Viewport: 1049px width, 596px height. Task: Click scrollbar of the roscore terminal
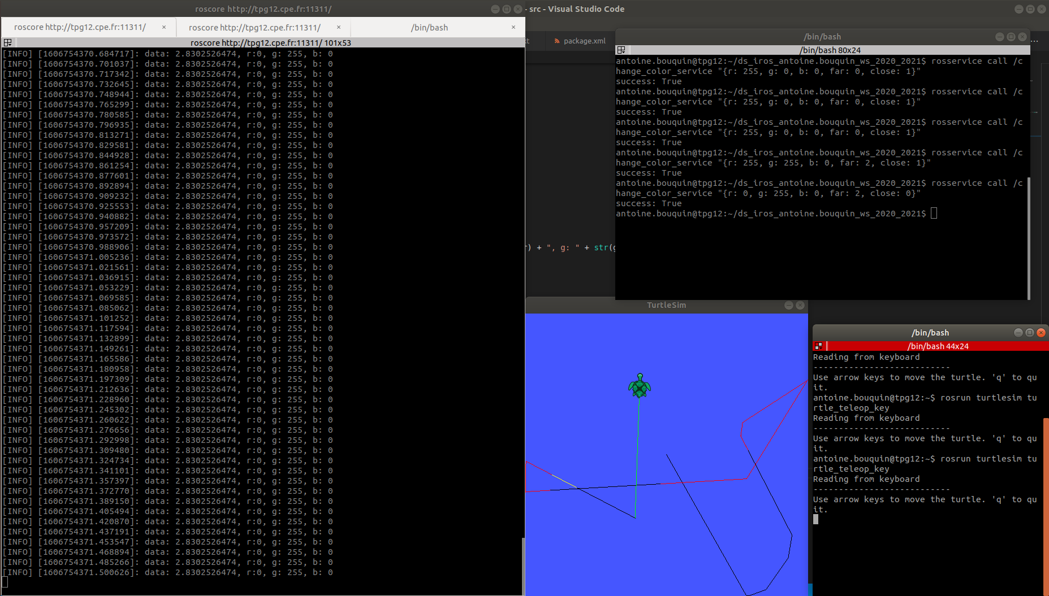(523, 566)
